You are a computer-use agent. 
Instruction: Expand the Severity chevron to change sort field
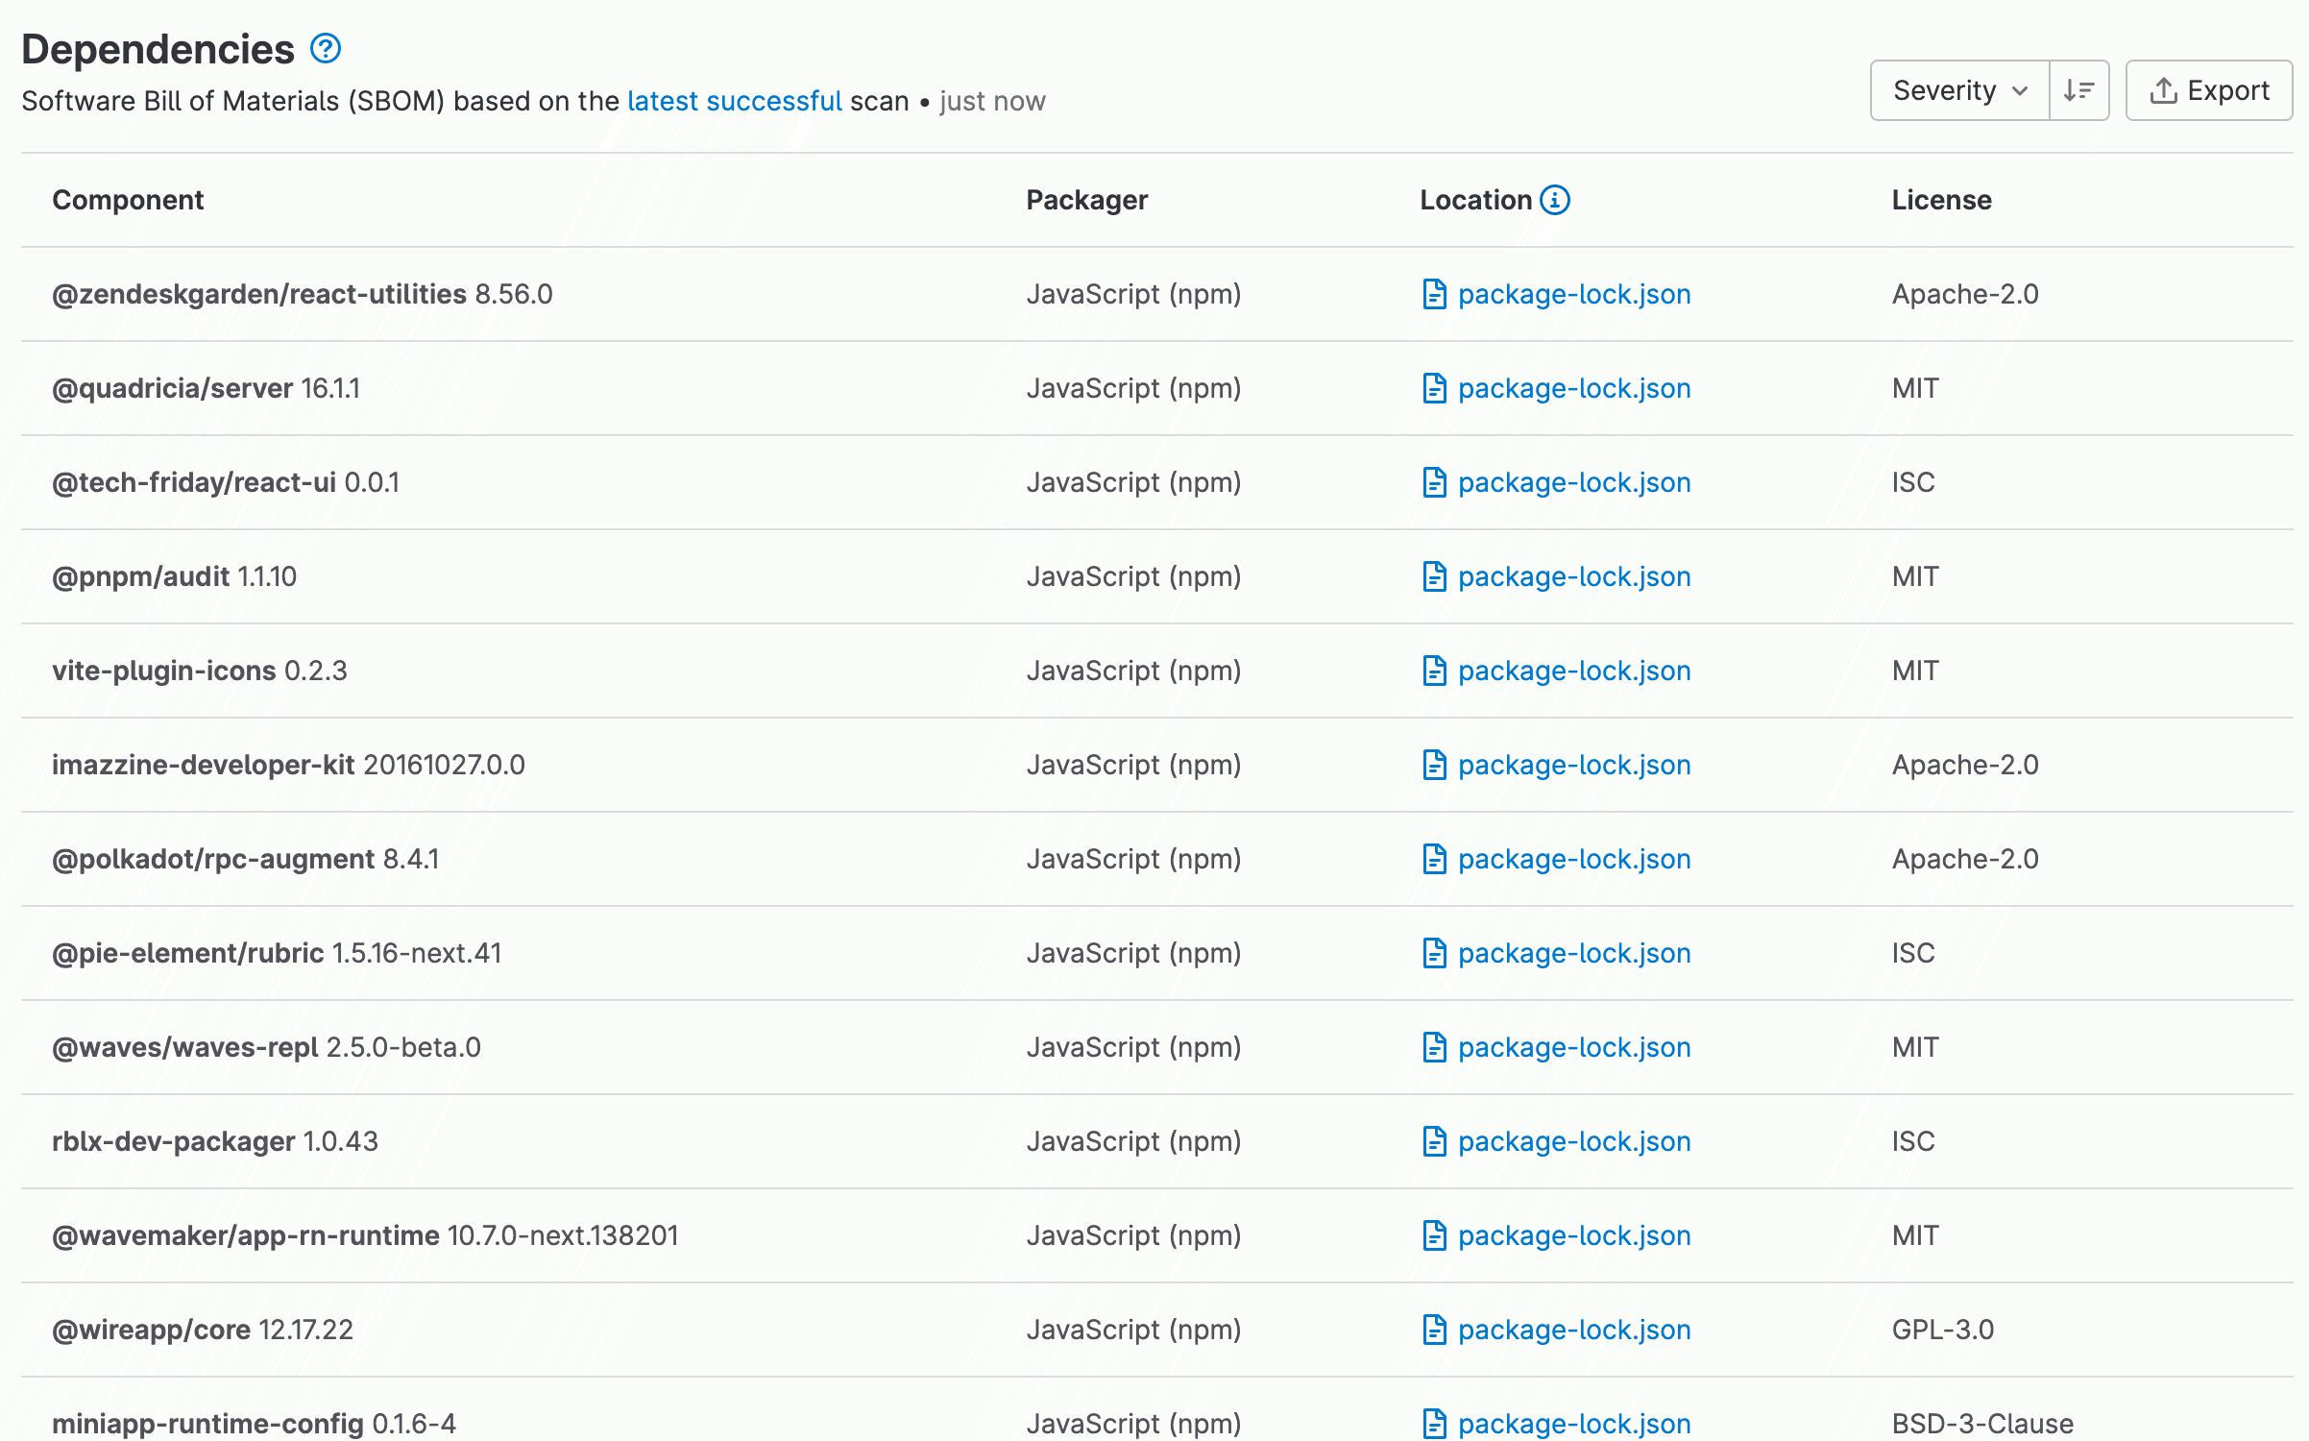click(2017, 90)
